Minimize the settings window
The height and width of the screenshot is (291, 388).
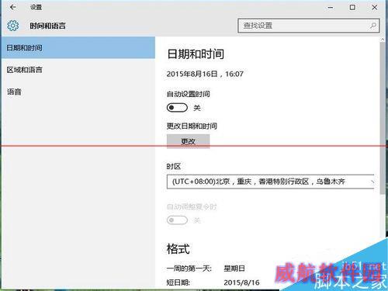pyautogui.click(x=331, y=8)
